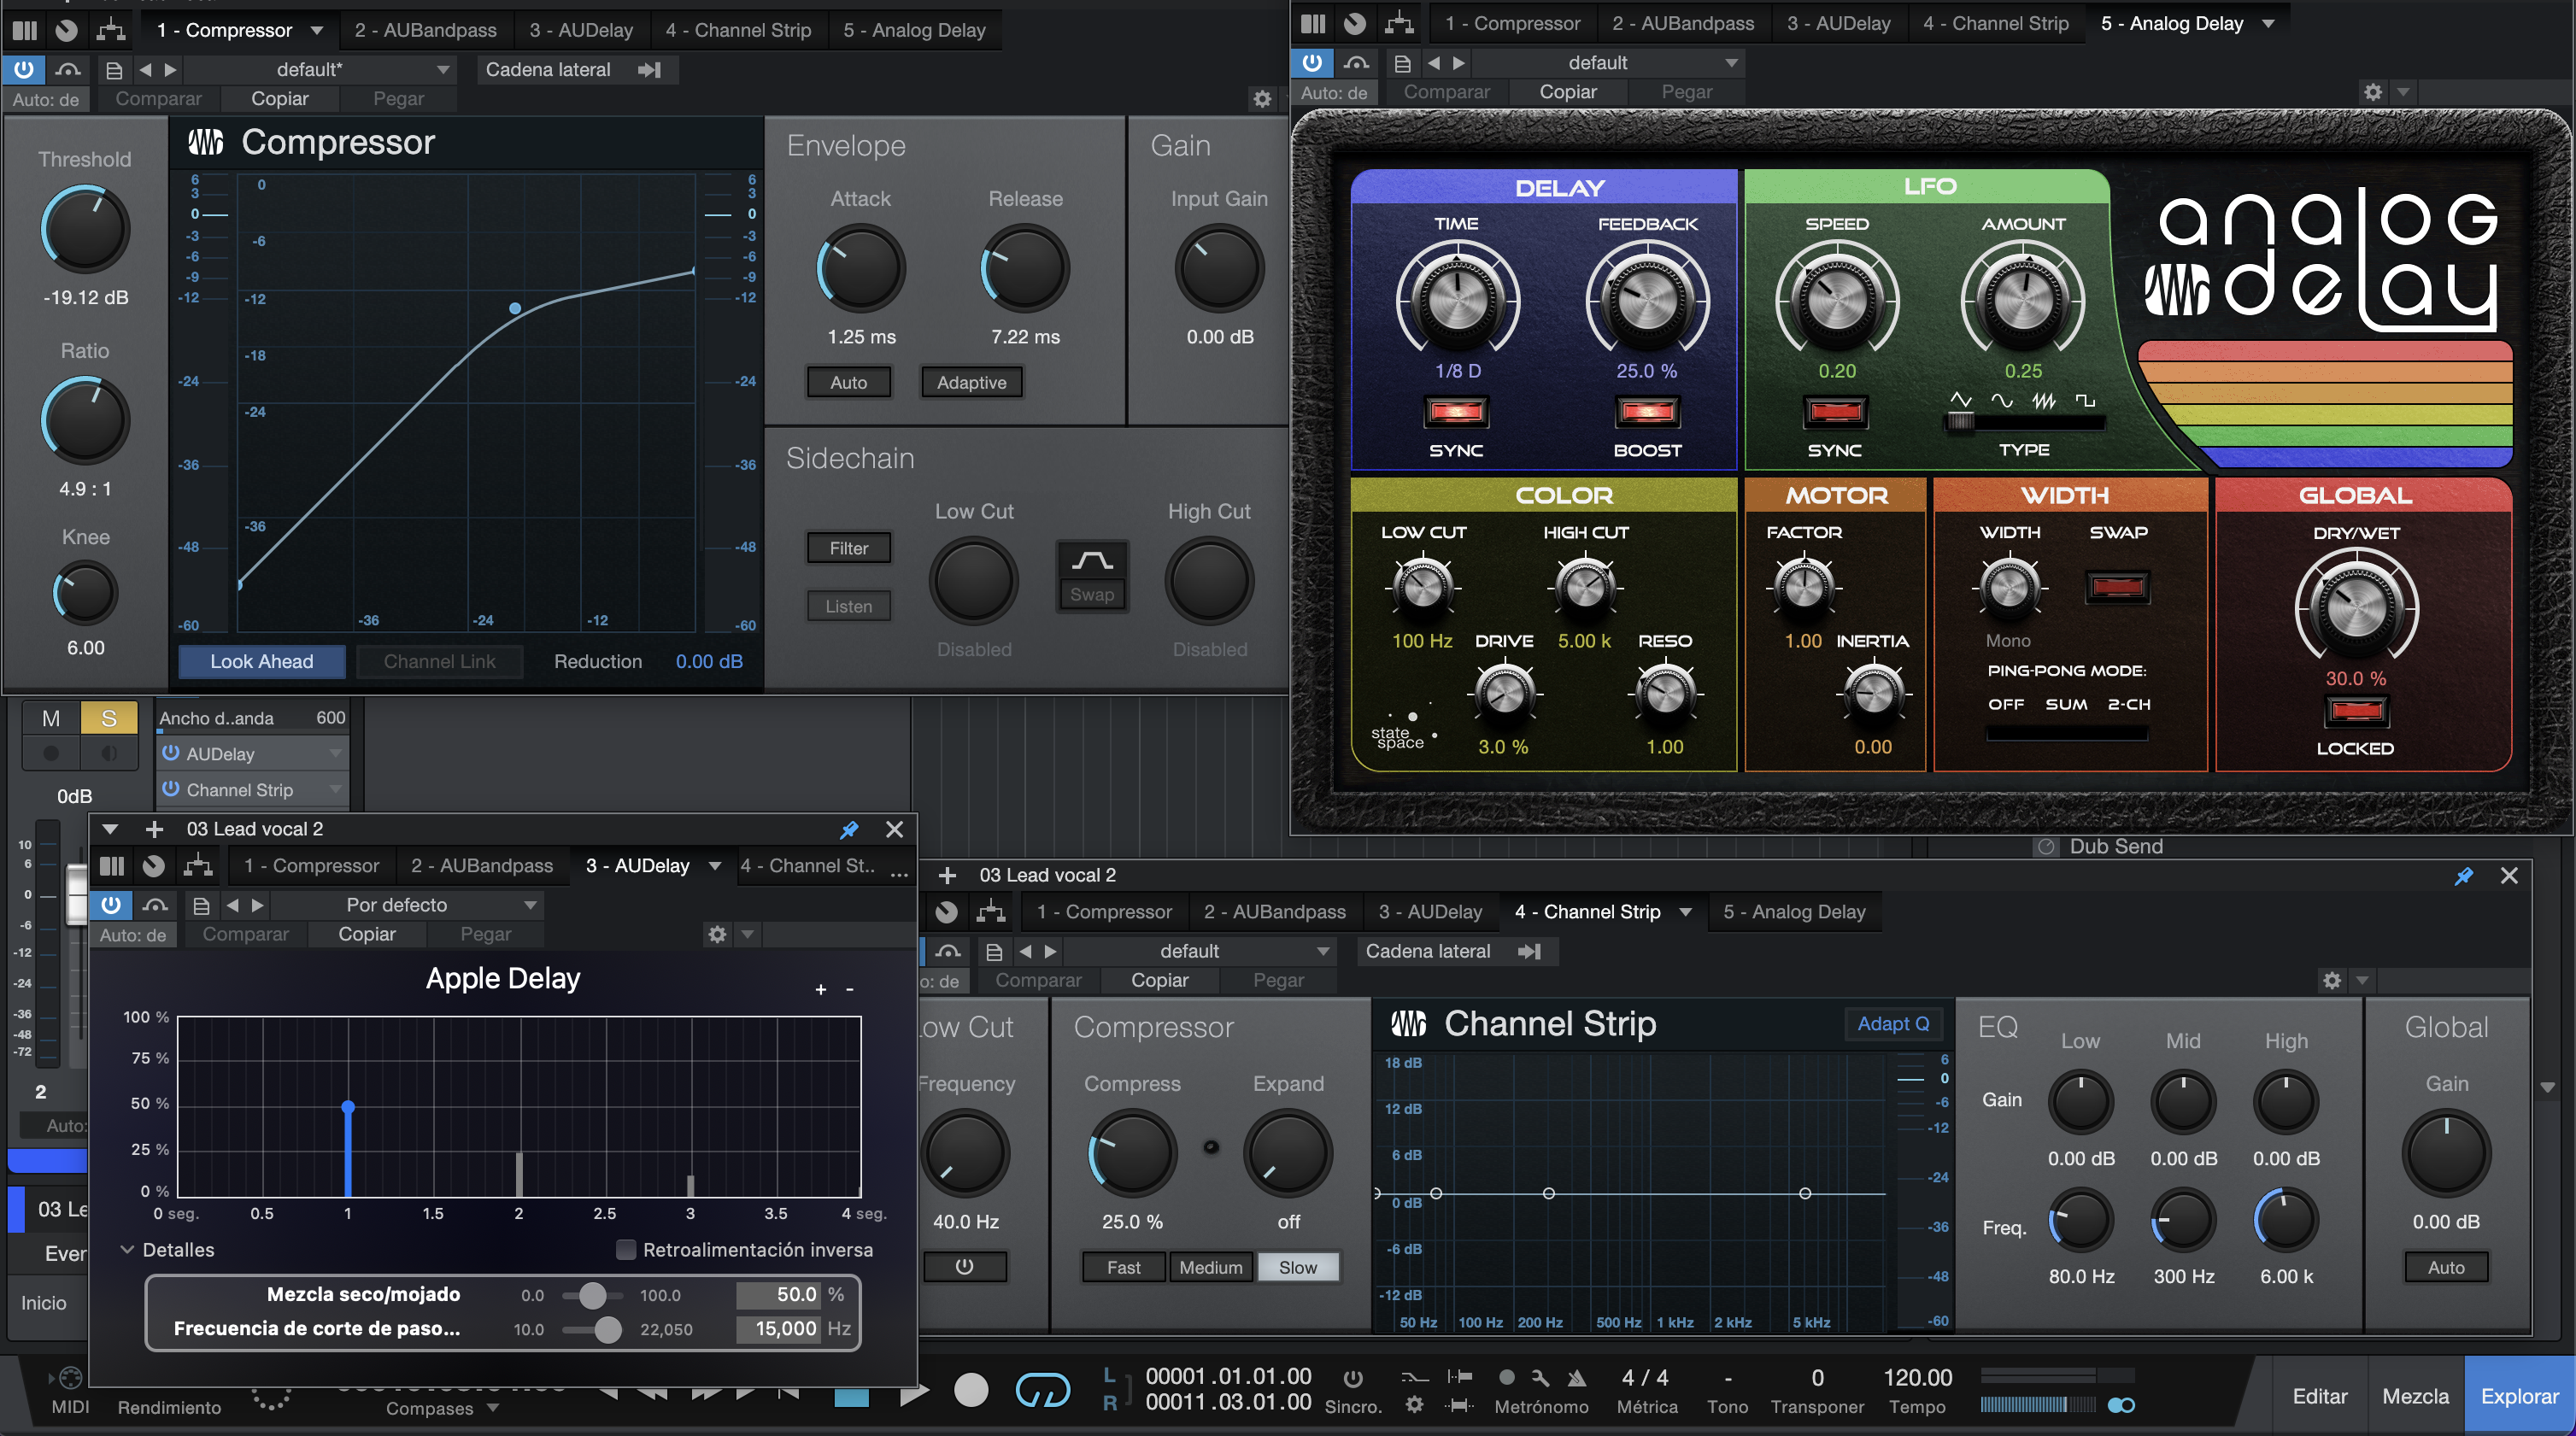This screenshot has height=1436, width=2576.
Task: Open the menu triangle left of 03 Lead vocal 2
Action: click(110, 829)
